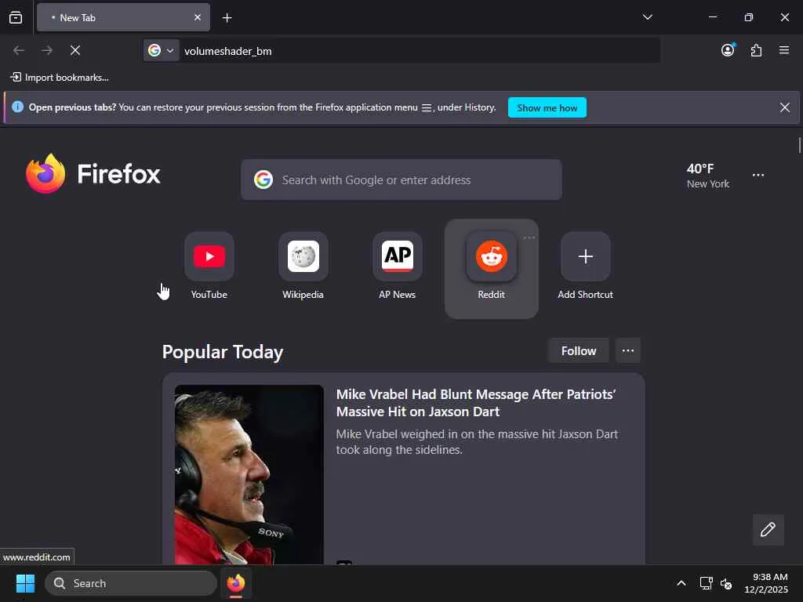Show hidden system tray icons chevron
The image size is (803, 602).
(x=681, y=583)
